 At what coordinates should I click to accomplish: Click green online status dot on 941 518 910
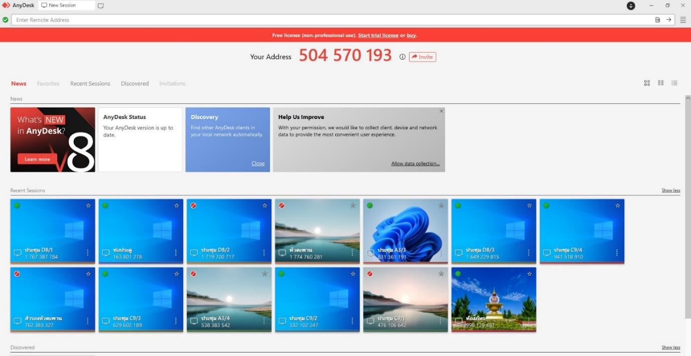pos(546,205)
